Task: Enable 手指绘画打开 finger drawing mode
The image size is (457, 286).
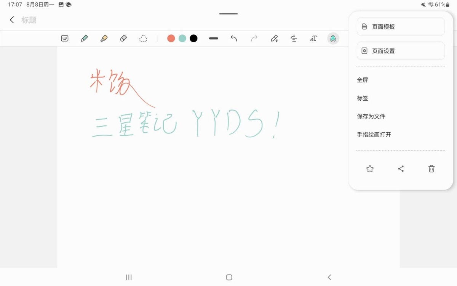Action: [374, 135]
